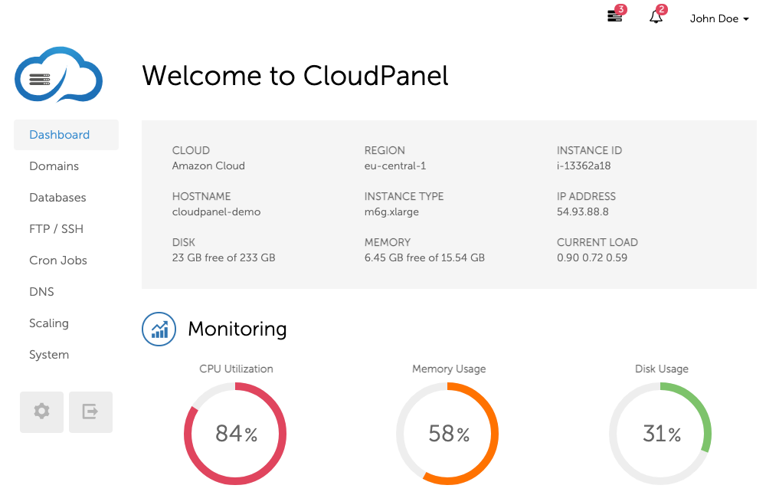Go to Domains in sidebar
Screen dimensions: 766x495
coord(54,166)
